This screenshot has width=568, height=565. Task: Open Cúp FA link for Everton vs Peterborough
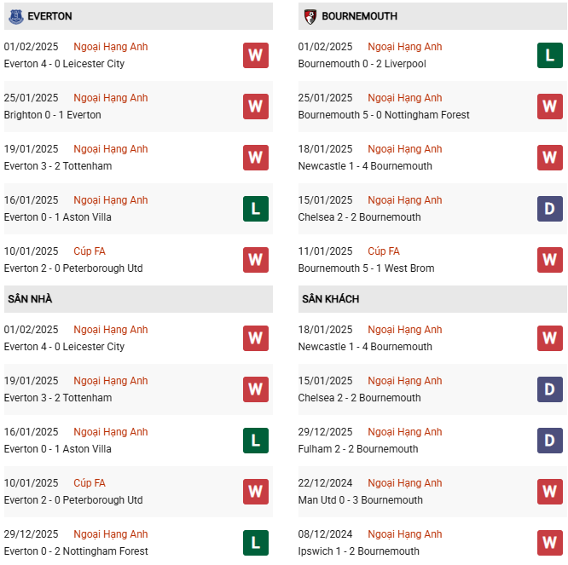coord(90,251)
